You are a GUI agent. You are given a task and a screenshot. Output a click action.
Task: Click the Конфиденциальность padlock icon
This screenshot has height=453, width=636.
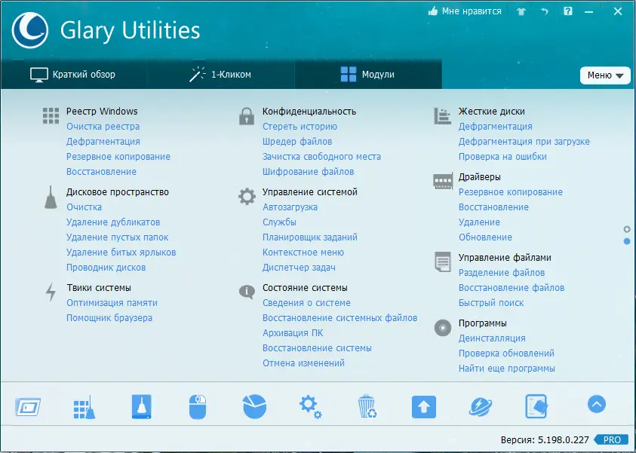(x=247, y=116)
